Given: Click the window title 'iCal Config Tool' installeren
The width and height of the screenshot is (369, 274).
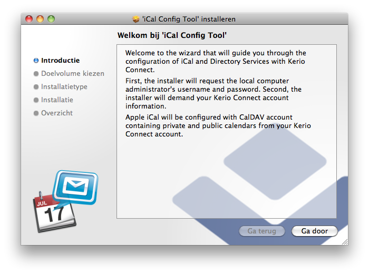Looking at the screenshot, I should click(x=189, y=19).
